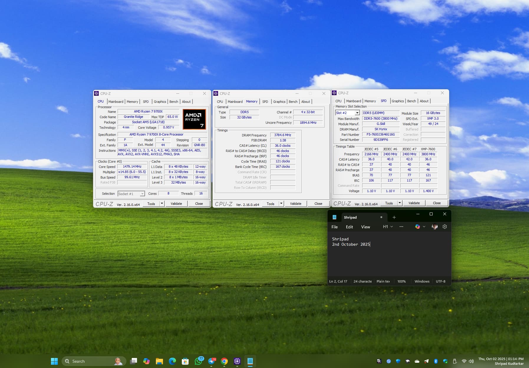Open the WhatsApp icon on the taskbar
The height and width of the screenshot is (368, 529).
click(198, 361)
